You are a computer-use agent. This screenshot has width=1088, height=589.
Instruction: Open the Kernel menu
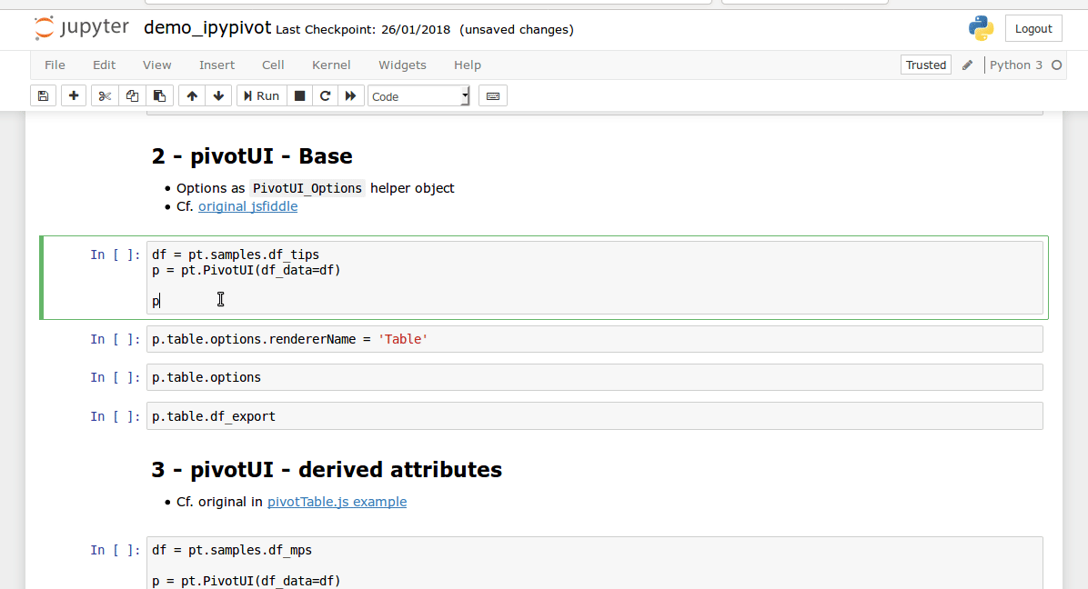point(331,65)
